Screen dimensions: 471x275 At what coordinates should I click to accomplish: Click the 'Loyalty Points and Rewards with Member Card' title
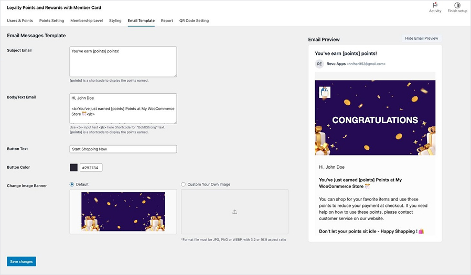[x=54, y=7]
